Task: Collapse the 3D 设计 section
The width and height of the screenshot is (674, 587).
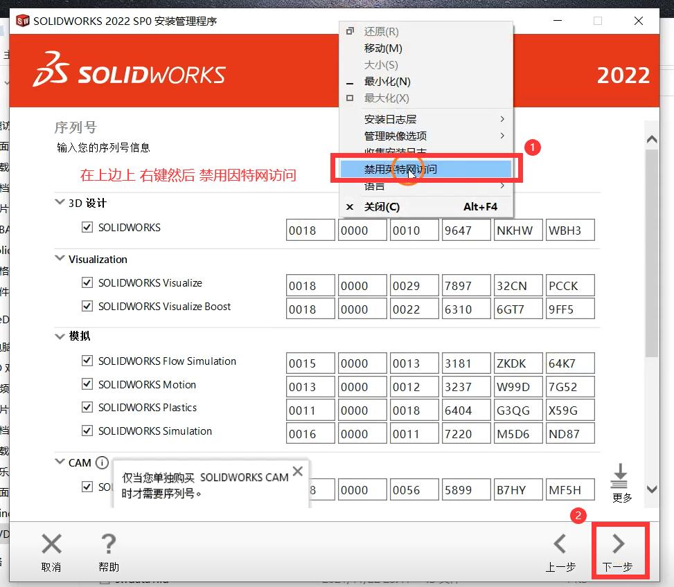Action: (60, 202)
